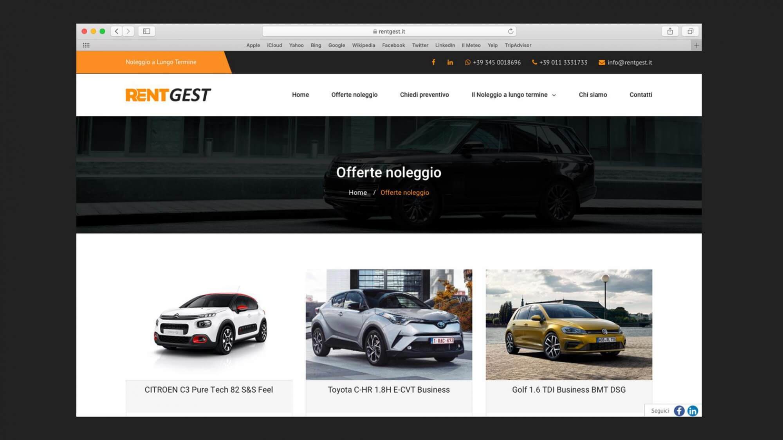This screenshot has height=440, width=783.
Task: Email info@rentgest.it link
Action: click(625, 62)
